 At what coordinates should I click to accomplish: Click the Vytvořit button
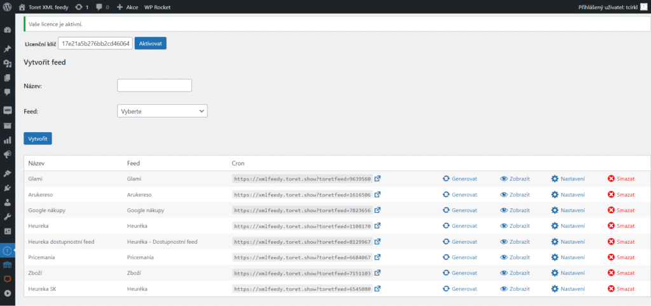[x=38, y=138]
